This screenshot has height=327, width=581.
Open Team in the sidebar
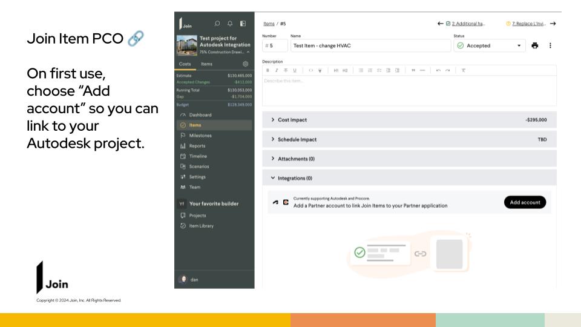[x=214, y=187]
